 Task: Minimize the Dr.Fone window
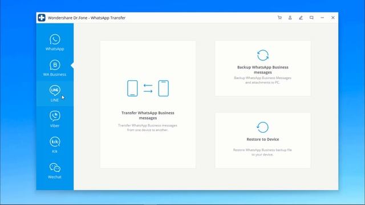(x=322, y=18)
